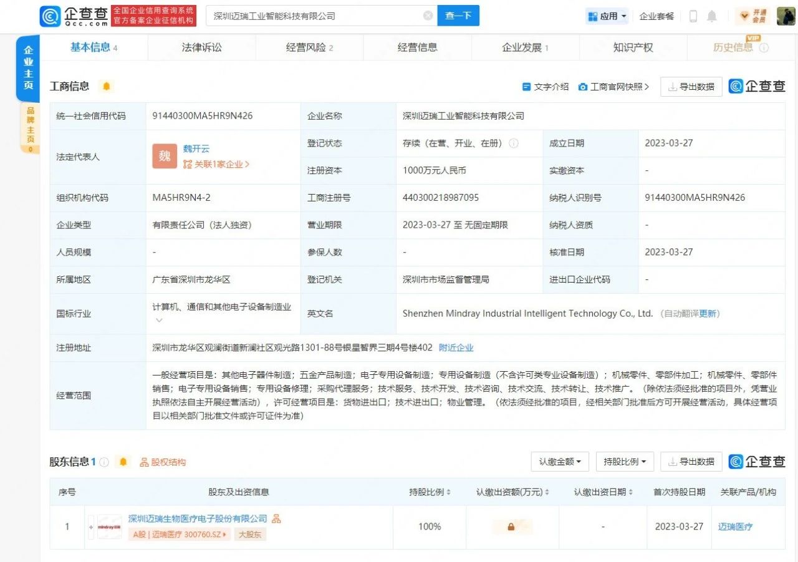Open the 应用 dropdown menu
798x562 pixels.
(607, 16)
